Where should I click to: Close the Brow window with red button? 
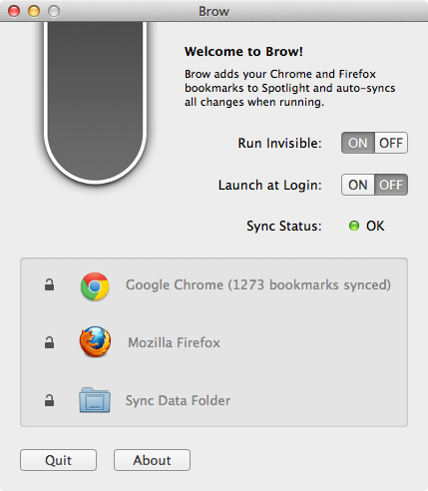point(14,11)
